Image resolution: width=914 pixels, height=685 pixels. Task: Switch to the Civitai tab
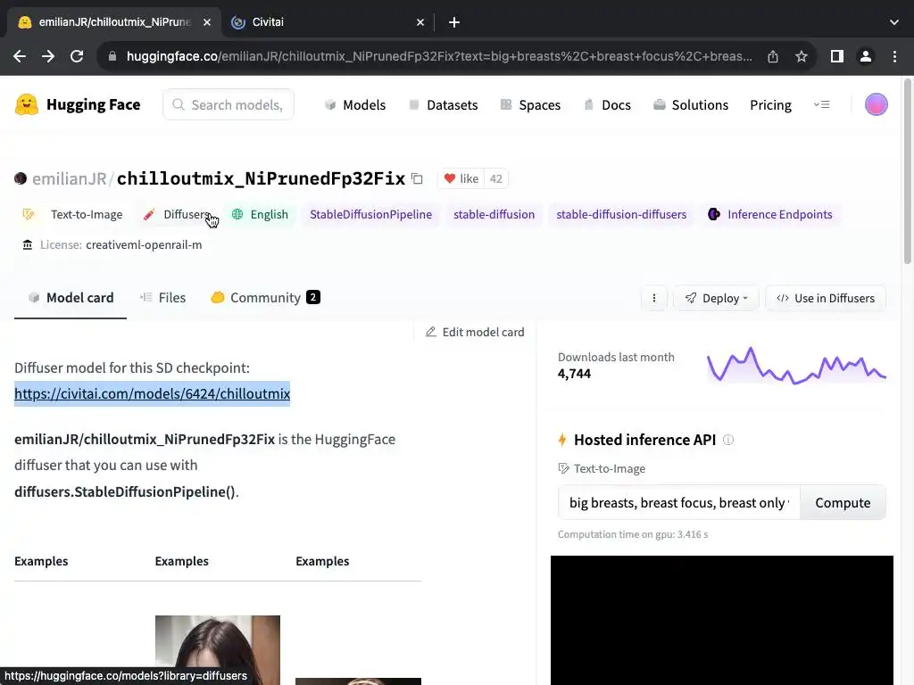coord(327,22)
